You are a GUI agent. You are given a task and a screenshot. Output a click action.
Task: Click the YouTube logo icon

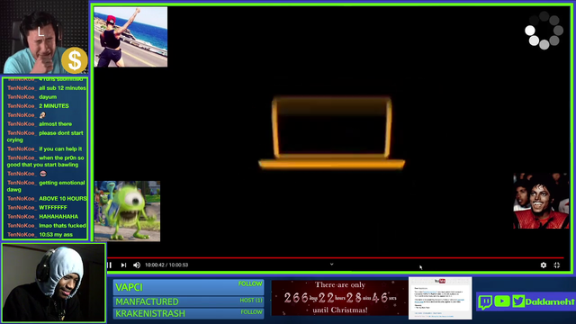502,301
